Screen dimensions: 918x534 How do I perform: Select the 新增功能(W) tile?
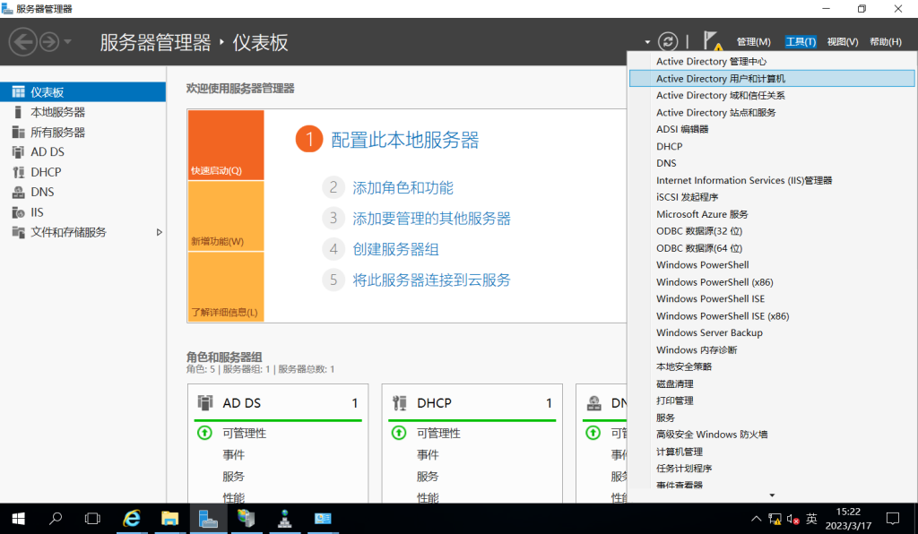pyautogui.click(x=226, y=217)
